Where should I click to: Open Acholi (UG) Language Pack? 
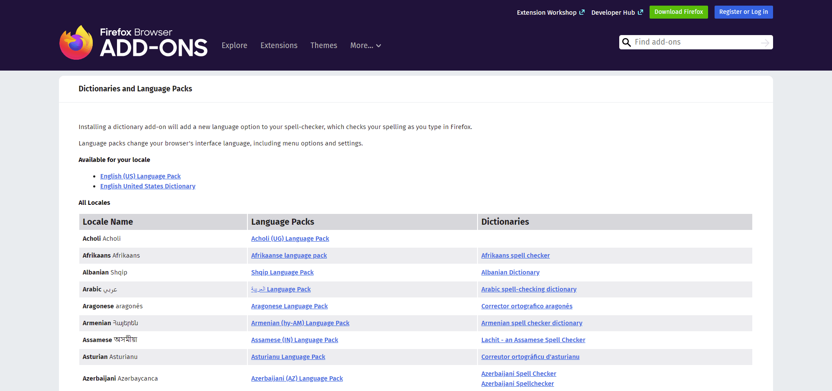click(x=290, y=239)
